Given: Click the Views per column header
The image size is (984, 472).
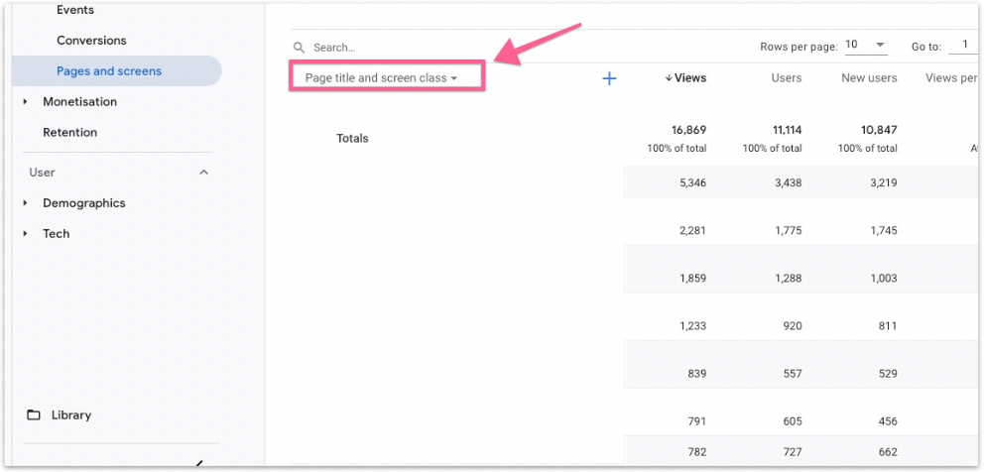Looking at the screenshot, I should point(950,78).
